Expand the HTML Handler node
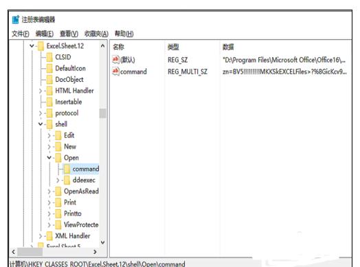360x267 pixels. pos(41,91)
